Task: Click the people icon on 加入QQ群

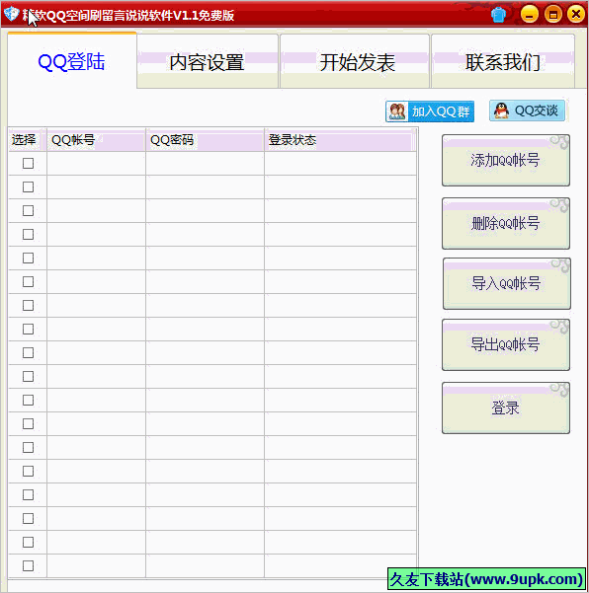Action: (x=397, y=111)
